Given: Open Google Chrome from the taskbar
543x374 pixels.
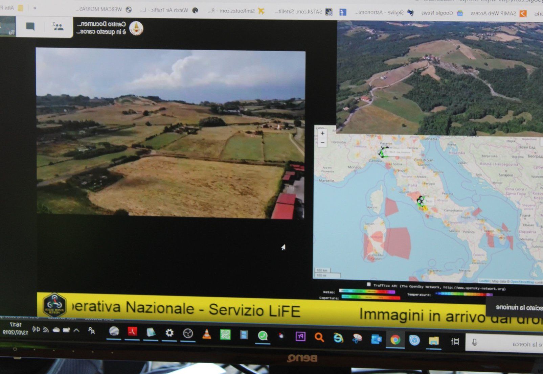Looking at the screenshot, I should click(395, 340).
